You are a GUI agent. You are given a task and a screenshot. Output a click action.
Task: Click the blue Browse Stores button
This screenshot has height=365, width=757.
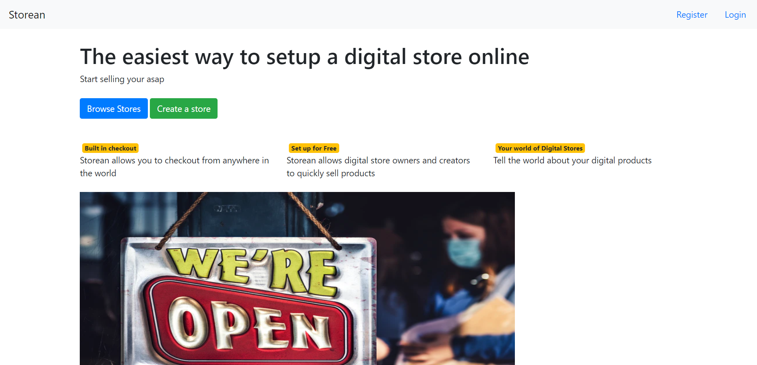114,109
